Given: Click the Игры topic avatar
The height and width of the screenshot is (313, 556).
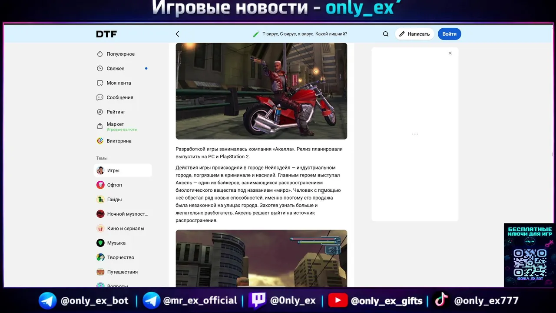Looking at the screenshot, I should [100, 170].
